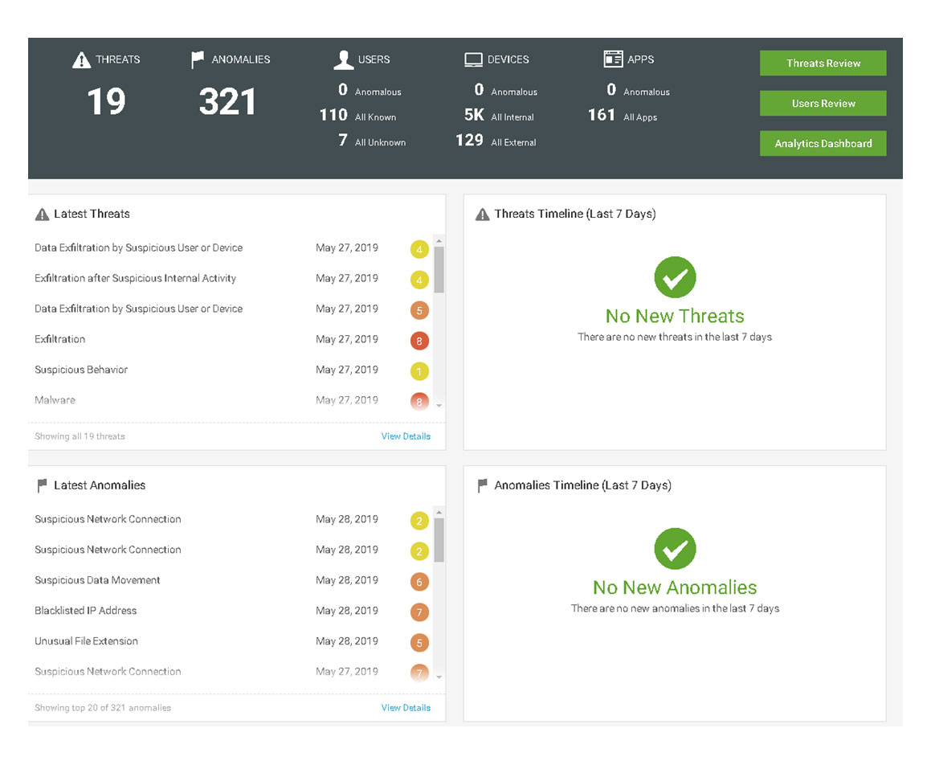Viewport: 931px width, 765px height.
Task: Click scroll up arrow in Latest Anomalies
Action: point(439,512)
